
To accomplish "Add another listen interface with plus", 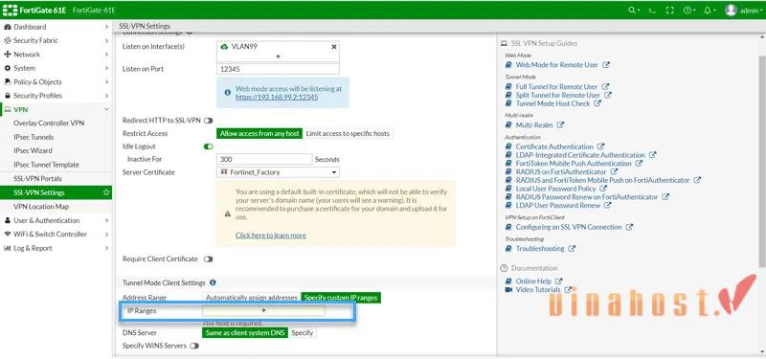I will pyautogui.click(x=278, y=56).
